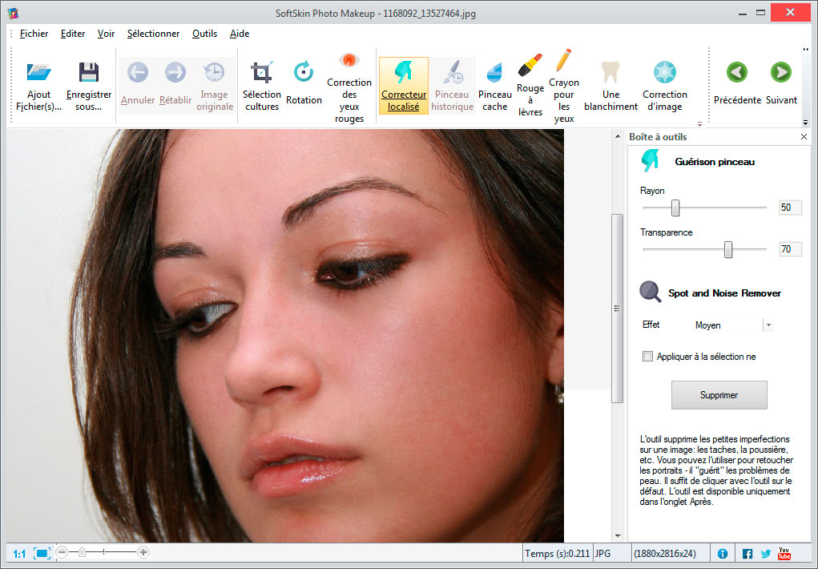Viewport: 818px width, 569px height.
Task: Expand toolbar overflow arrow at top right
Action: tap(806, 49)
